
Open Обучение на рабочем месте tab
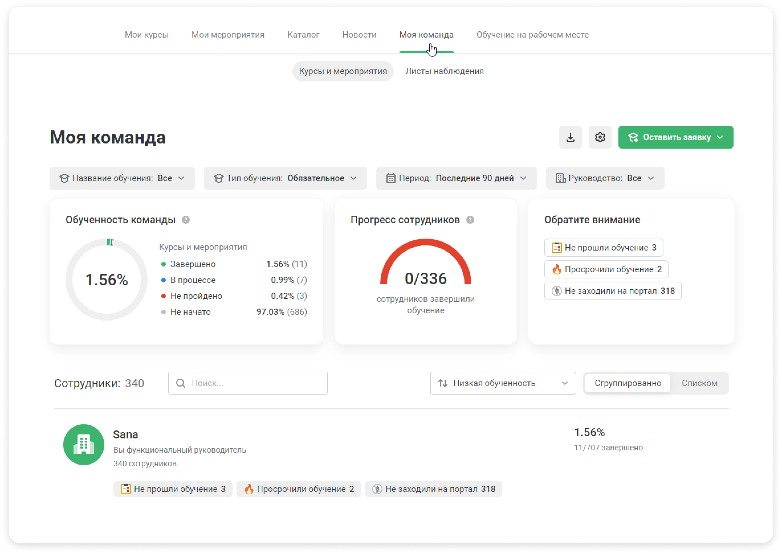(532, 35)
